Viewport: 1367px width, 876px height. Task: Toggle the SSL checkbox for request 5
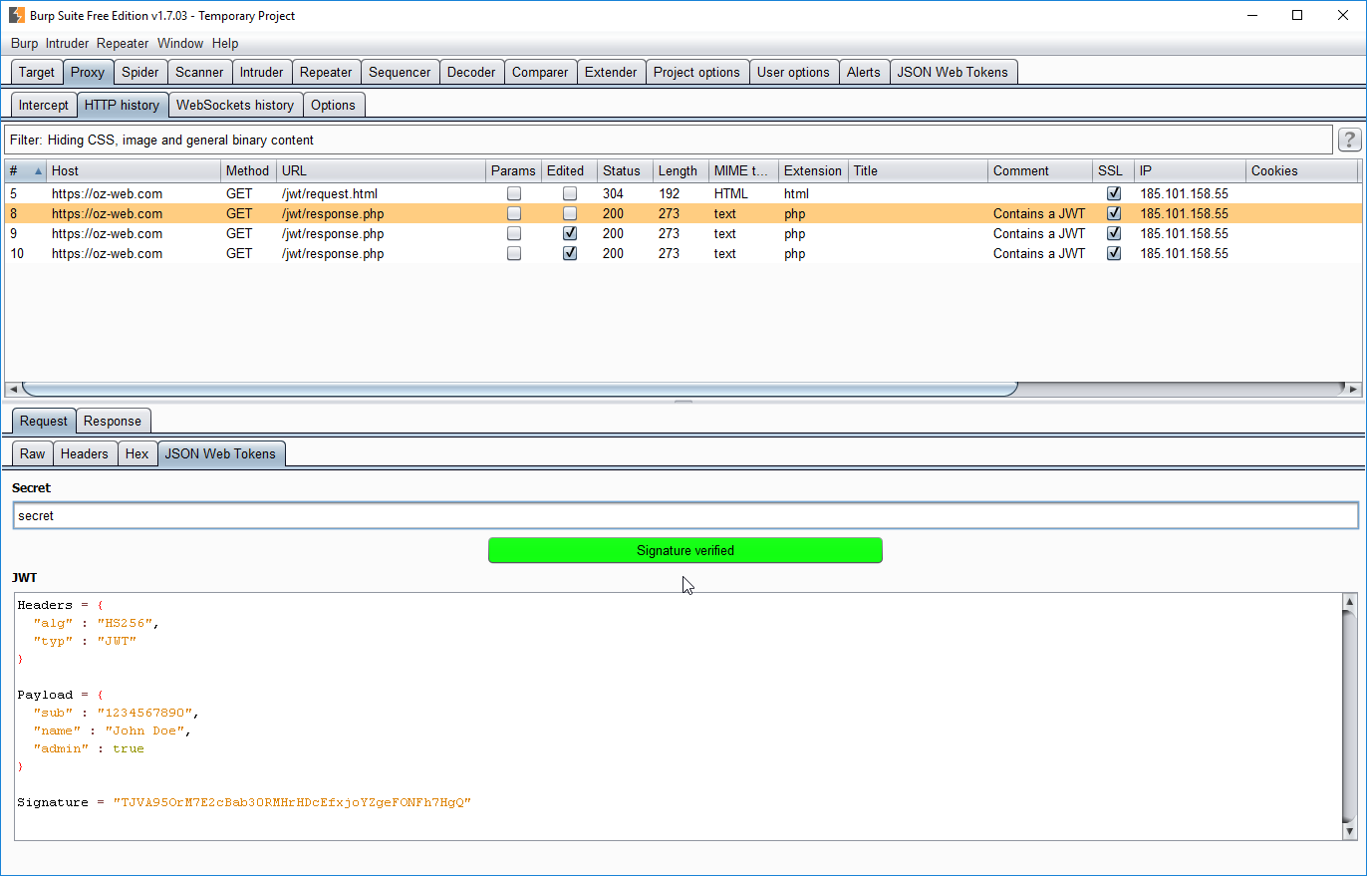click(1114, 193)
